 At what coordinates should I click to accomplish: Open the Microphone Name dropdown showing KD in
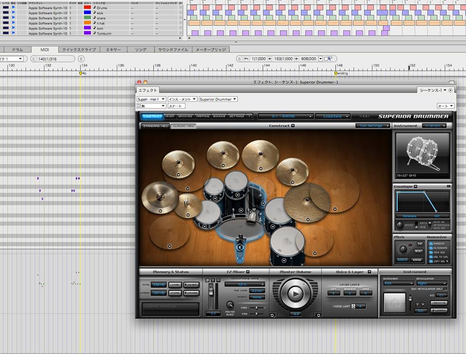pos(245,285)
